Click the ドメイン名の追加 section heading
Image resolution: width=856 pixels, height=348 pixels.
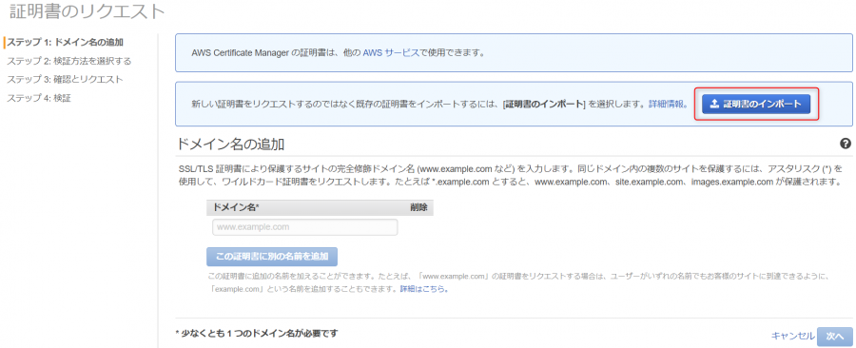(x=230, y=145)
